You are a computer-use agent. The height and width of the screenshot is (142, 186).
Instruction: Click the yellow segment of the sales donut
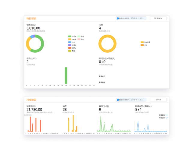(28, 44)
